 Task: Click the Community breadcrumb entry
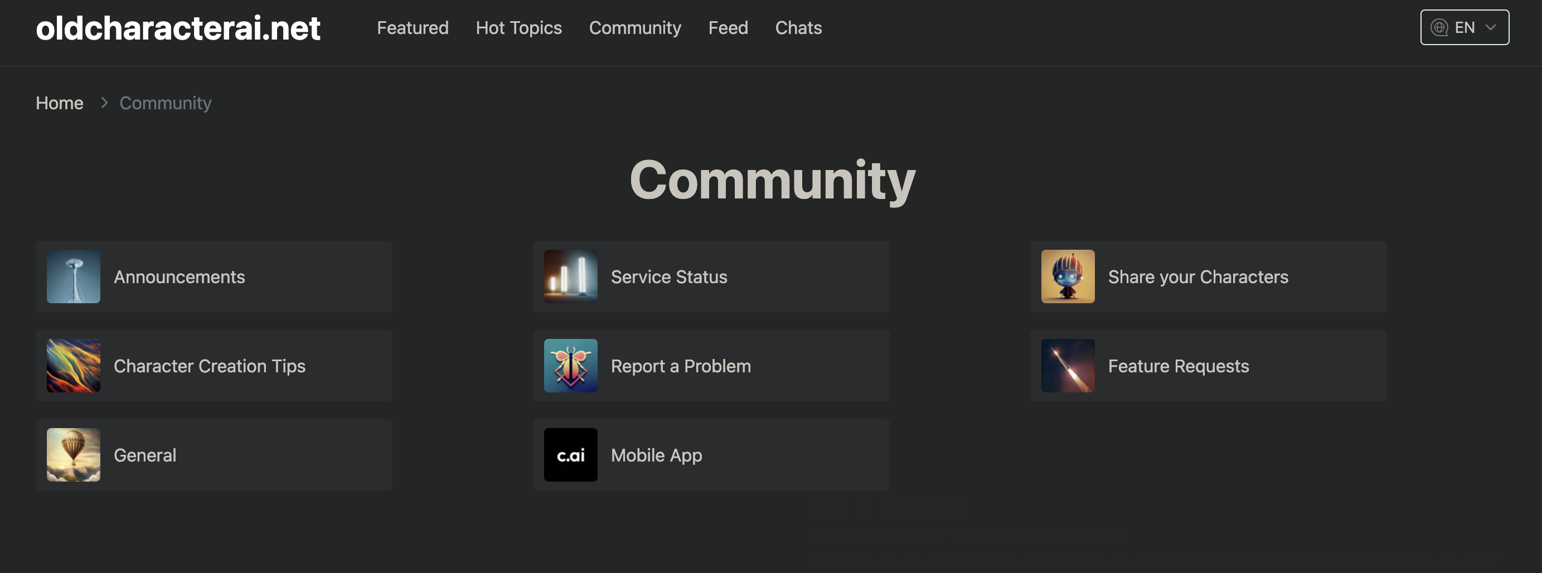pyautogui.click(x=165, y=103)
